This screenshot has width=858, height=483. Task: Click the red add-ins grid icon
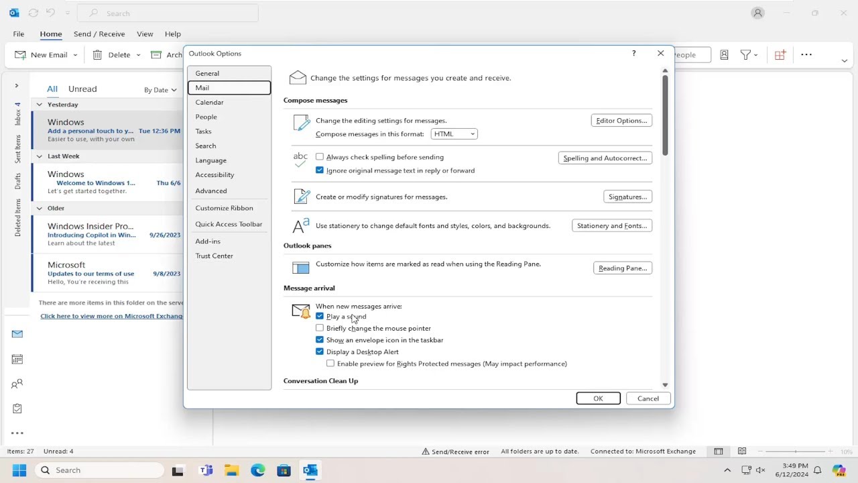point(780,55)
